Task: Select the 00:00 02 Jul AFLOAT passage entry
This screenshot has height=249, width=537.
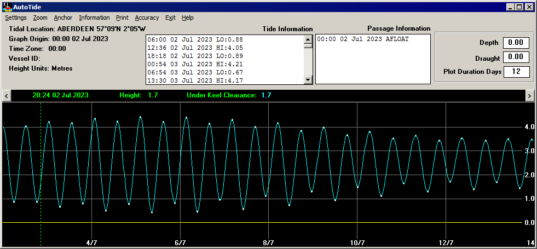Action: pos(363,39)
